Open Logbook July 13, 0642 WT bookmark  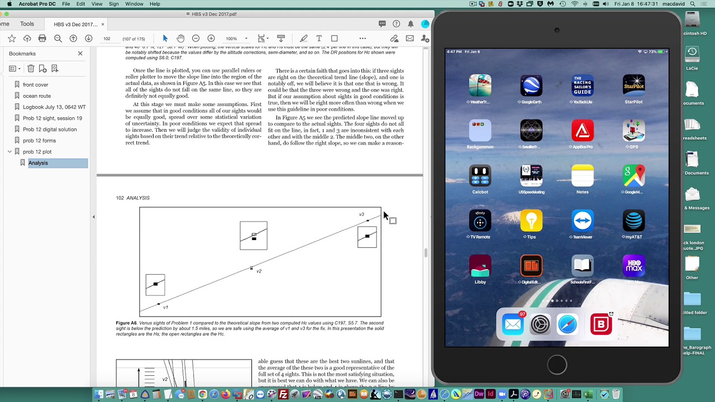54,107
